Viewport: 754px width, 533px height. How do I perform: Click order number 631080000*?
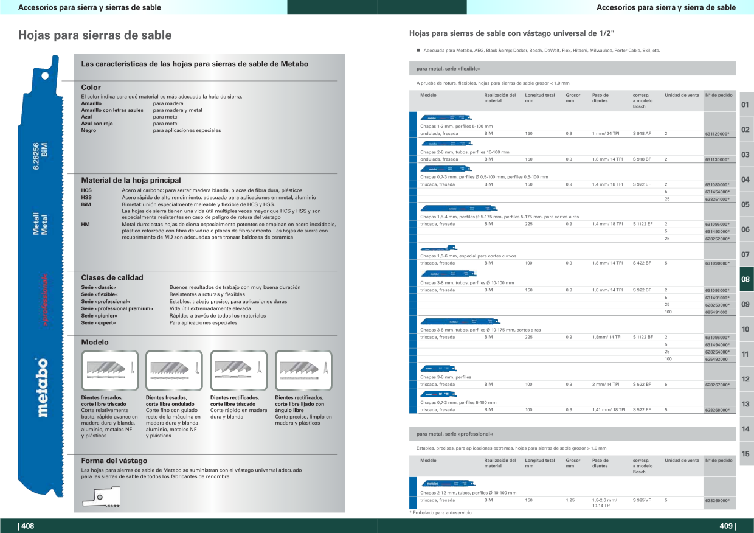pyautogui.click(x=717, y=184)
